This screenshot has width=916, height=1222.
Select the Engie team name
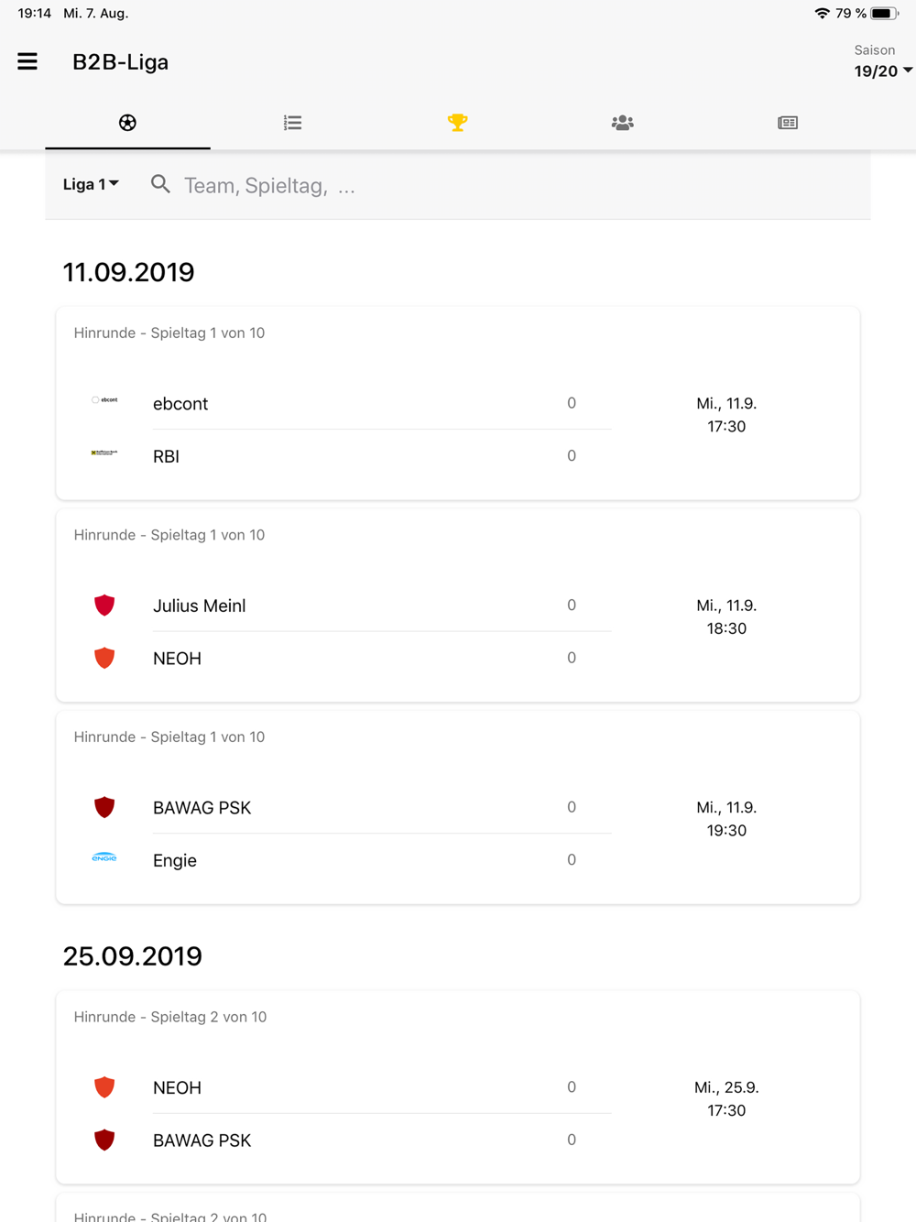tap(175, 861)
